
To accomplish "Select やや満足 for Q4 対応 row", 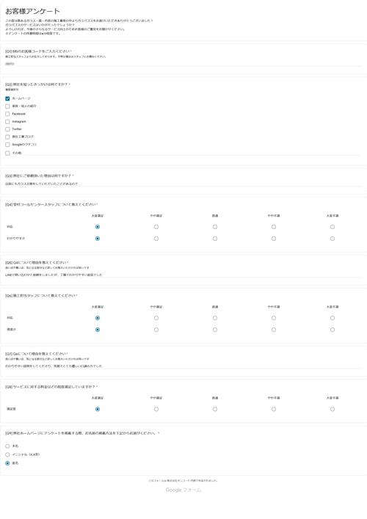I will pyautogui.click(x=156, y=227).
